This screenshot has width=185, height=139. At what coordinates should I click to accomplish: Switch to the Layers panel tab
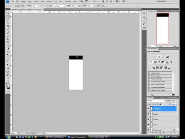click(x=150, y=98)
